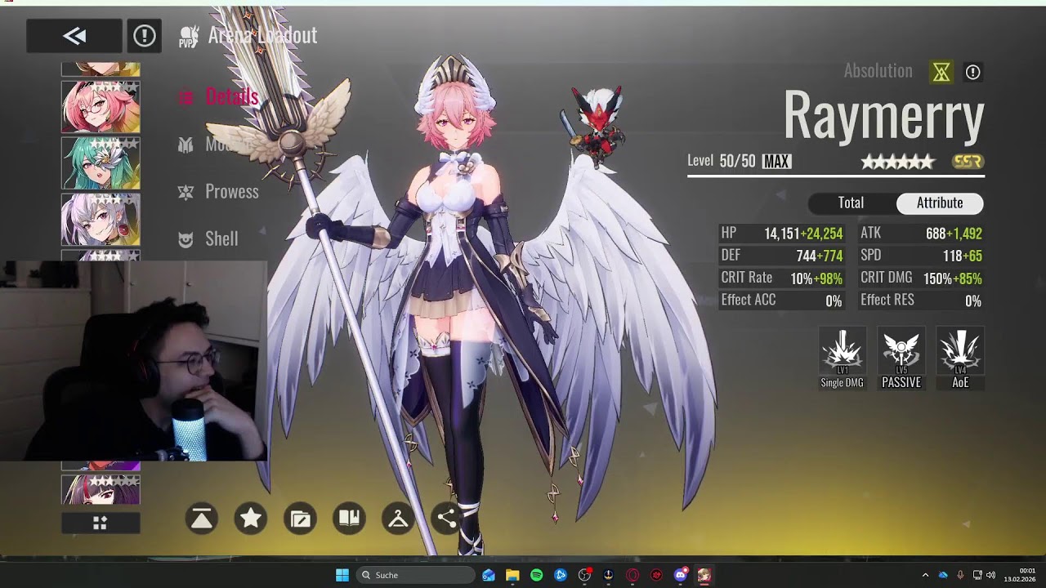Click the SSR rarity badge
Screen dimensions: 1046x588
click(x=968, y=162)
